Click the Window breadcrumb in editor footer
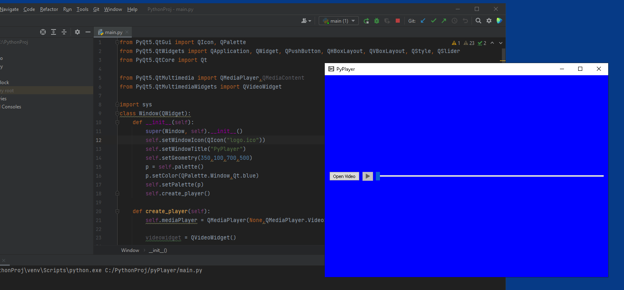Image resolution: width=624 pixels, height=290 pixels. (x=130, y=250)
